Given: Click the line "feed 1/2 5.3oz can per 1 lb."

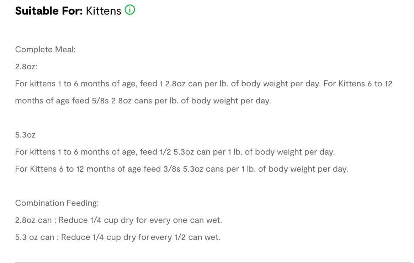Looking at the screenshot, I should click(175, 152).
